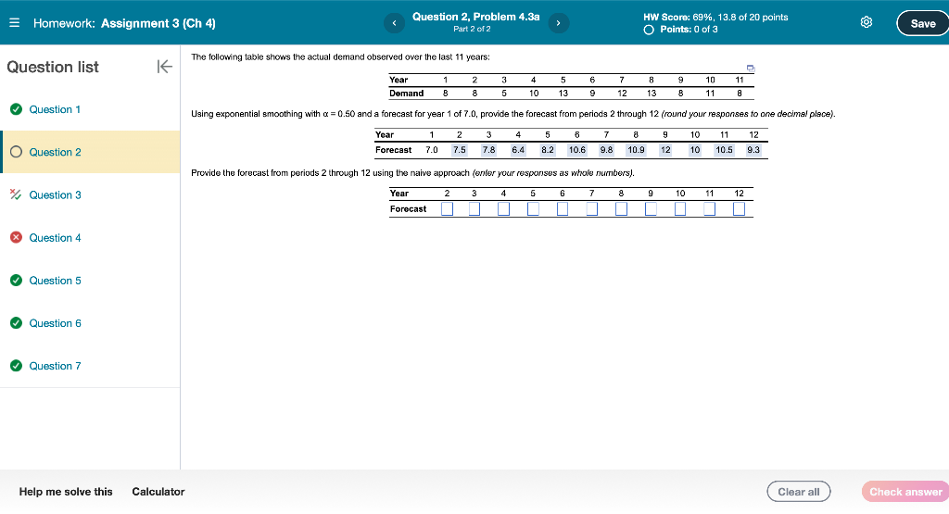
Task: Click naive forecast input for year 2
Action: pyautogui.click(x=448, y=208)
